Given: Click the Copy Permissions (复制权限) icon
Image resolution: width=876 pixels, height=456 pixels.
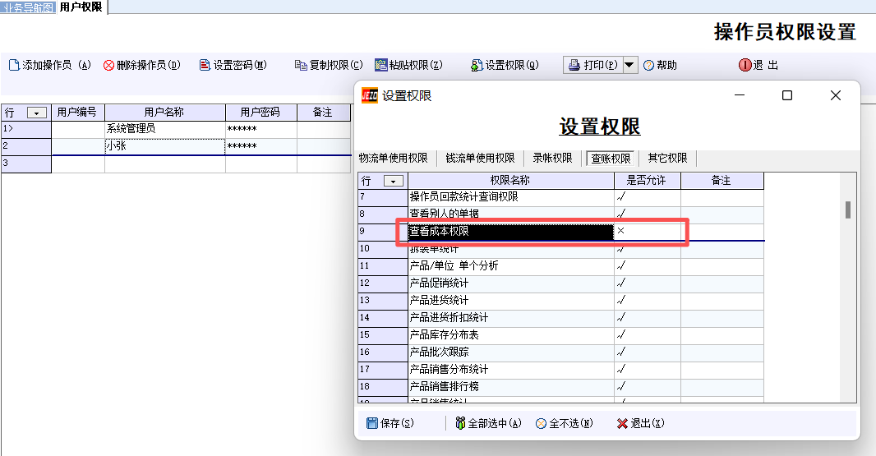Looking at the screenshot, I should (x=301, y=66).
